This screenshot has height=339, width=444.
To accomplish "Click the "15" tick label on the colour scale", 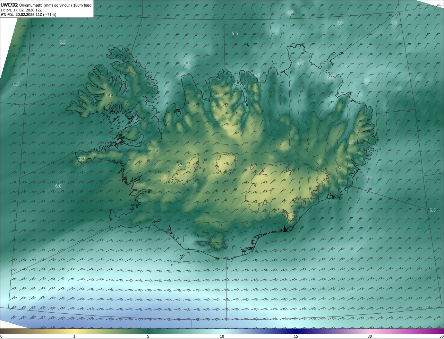I will (296, 337).
